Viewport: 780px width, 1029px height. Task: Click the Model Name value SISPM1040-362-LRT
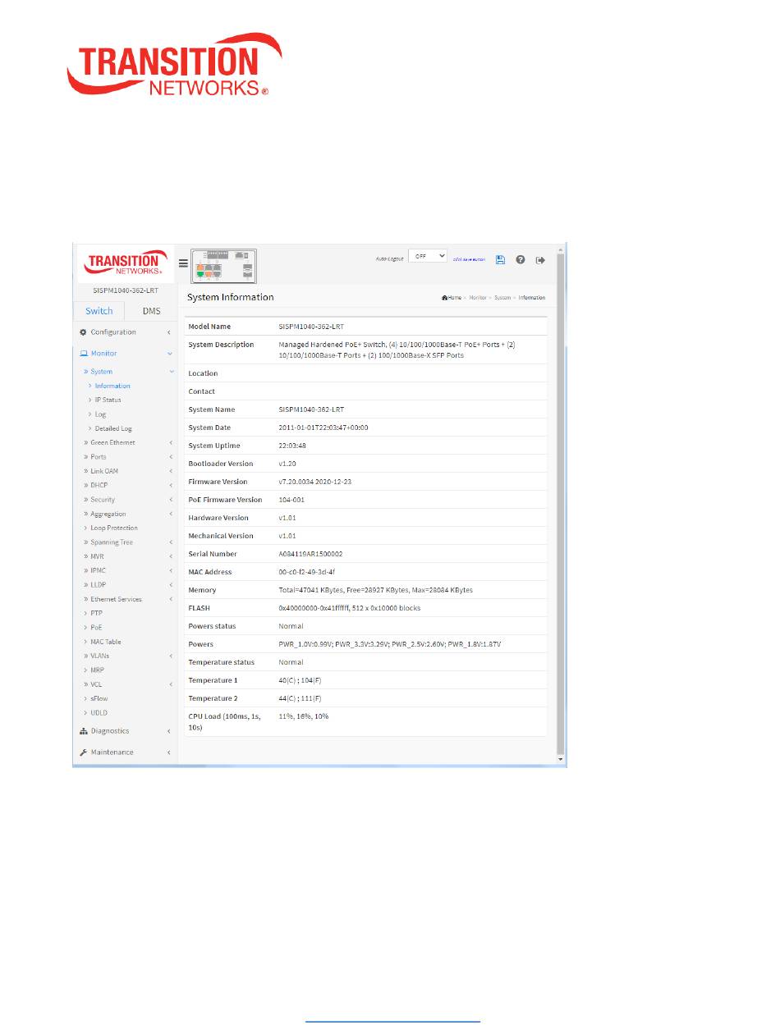(x=311, y=327)
